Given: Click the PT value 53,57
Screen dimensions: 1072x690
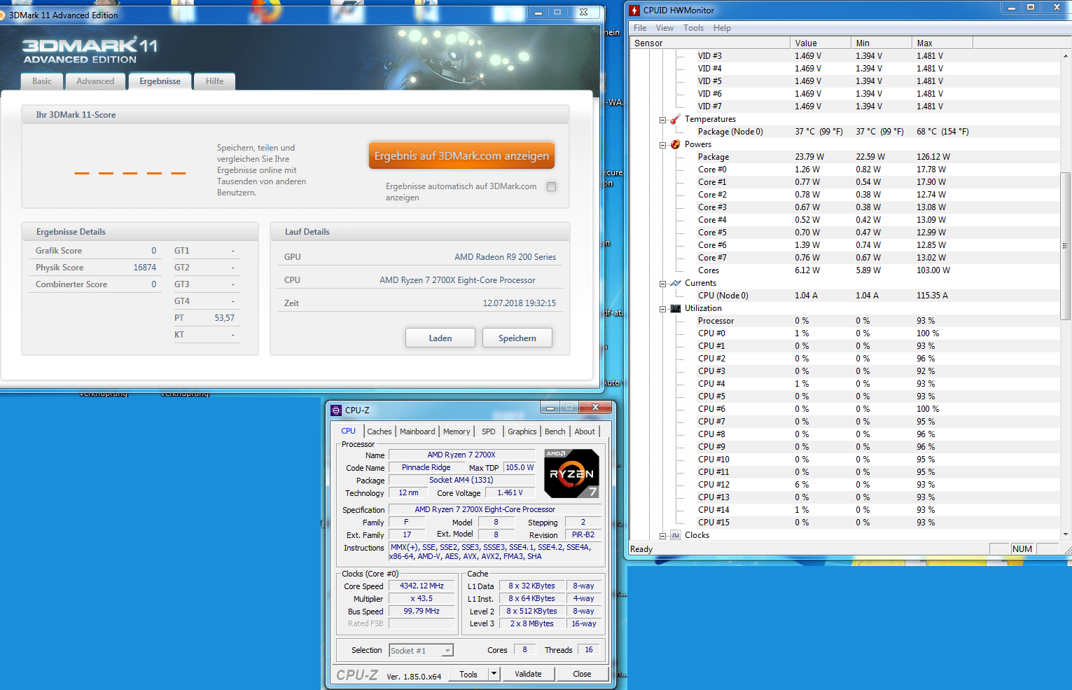Looking at the screenshot, I should coord(224,318).
